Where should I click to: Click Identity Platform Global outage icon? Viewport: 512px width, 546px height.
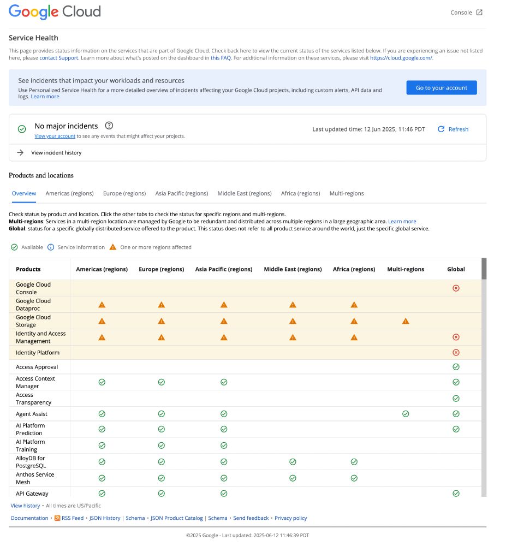456,352
